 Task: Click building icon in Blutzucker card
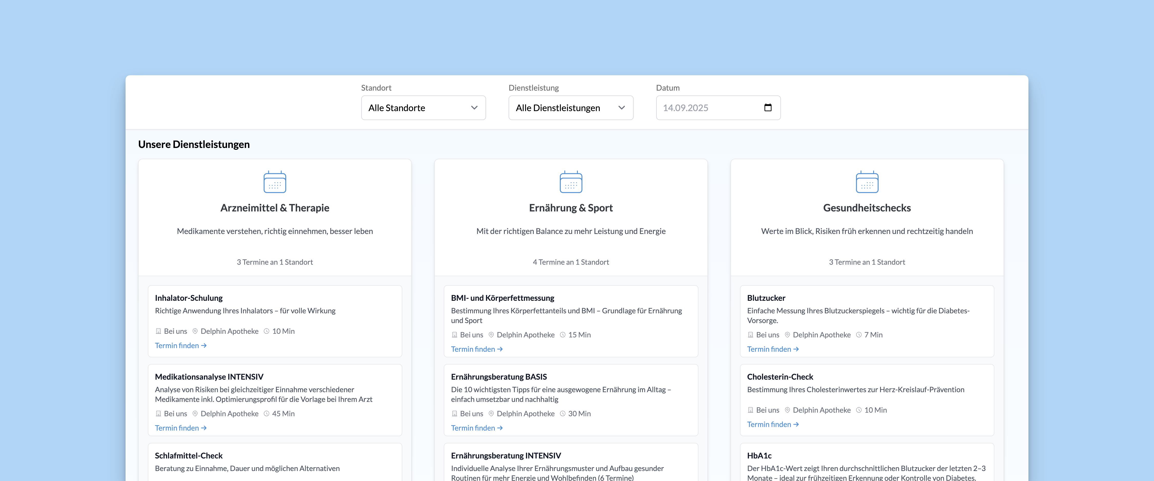(750, 335)
